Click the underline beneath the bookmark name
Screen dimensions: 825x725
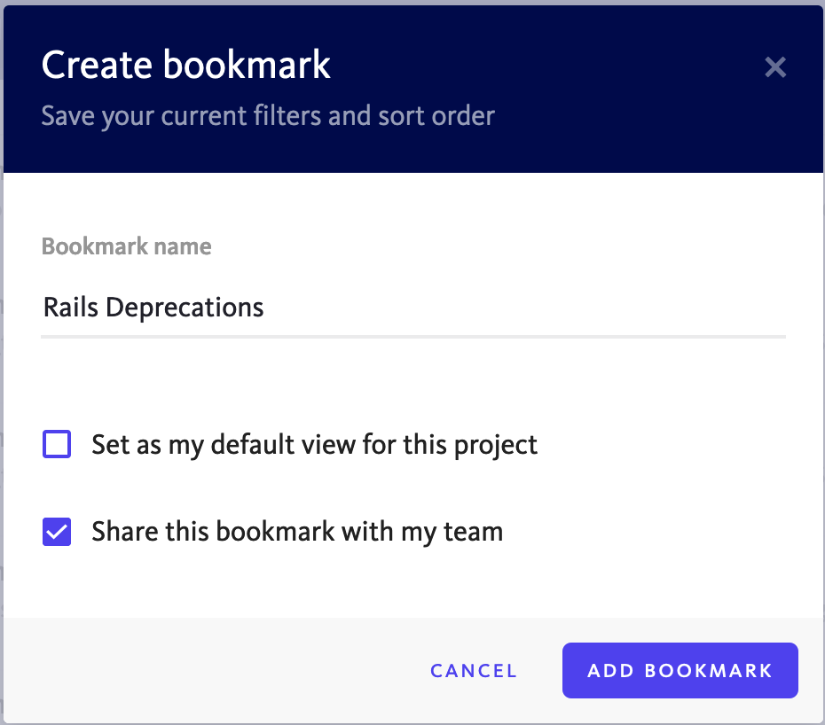pyautogui.click(x=413, y=337)
